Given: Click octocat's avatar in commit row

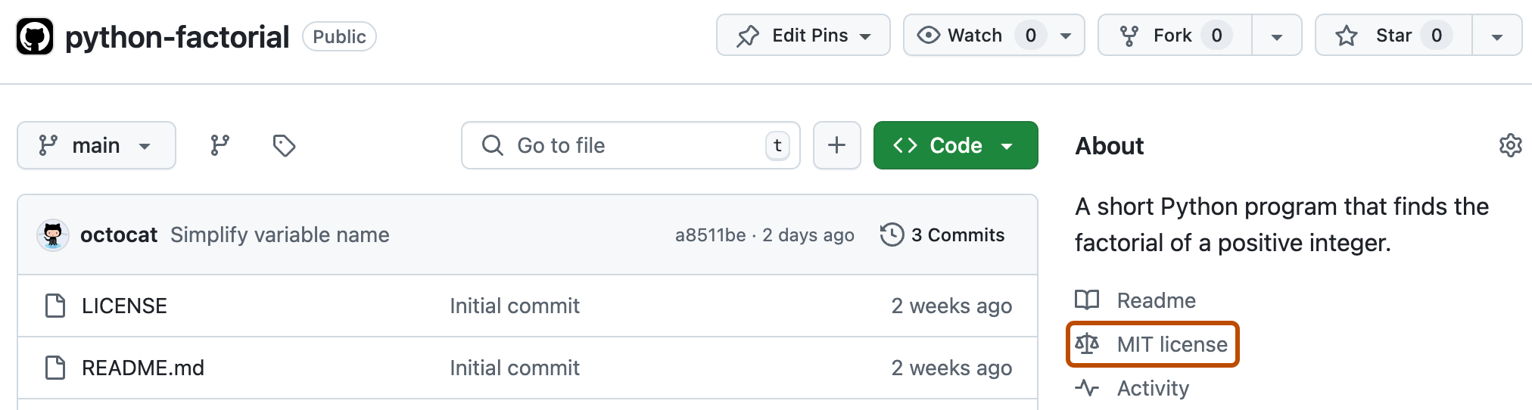Looking at the screenshot, I should pyautogui.click(x=53, y=235).
